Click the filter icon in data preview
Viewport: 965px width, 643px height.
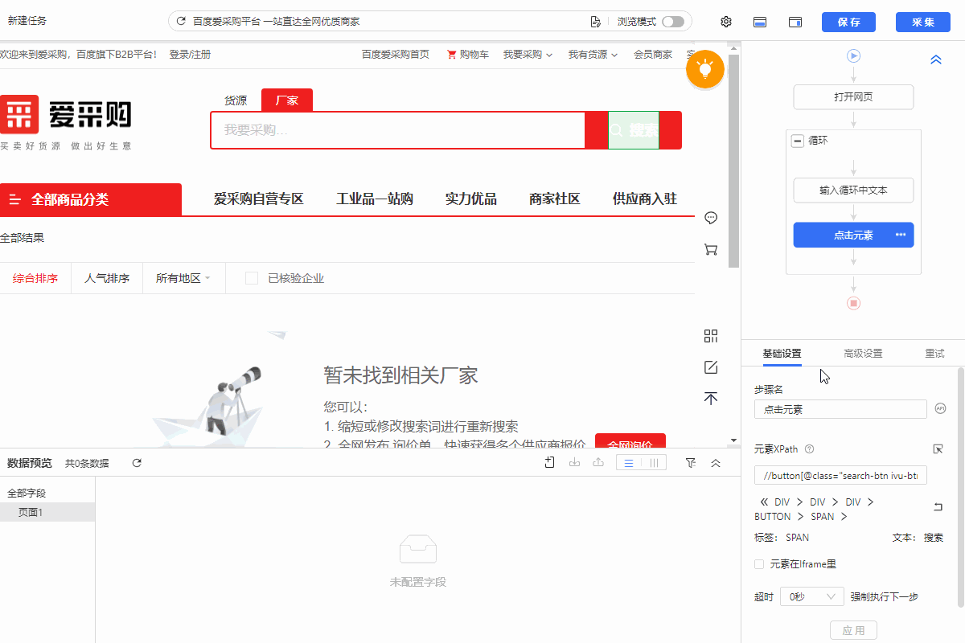[691, 462]
